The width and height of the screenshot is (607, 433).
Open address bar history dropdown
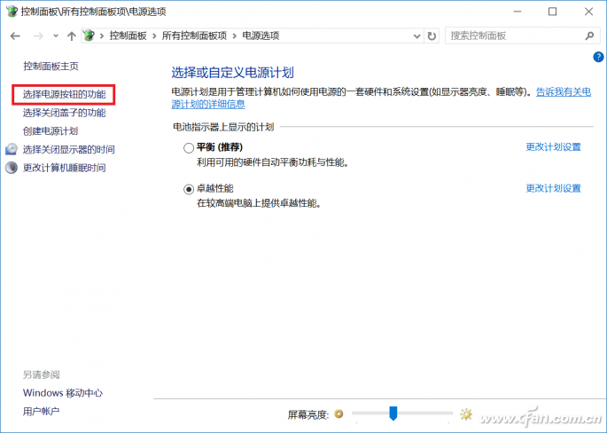coord(417,36)
